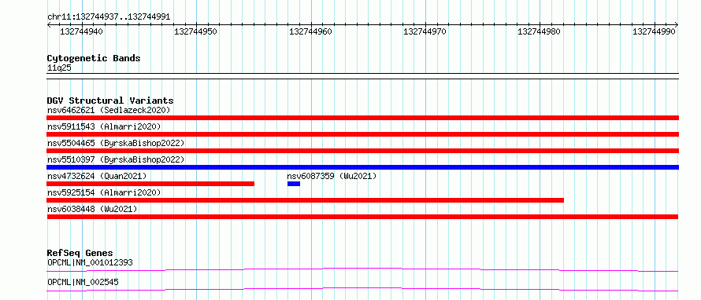The height and width of the screenshot is (300, 701).
Task: Open the Cytogenetic Bands track title
Action: [x=94, y=58]
